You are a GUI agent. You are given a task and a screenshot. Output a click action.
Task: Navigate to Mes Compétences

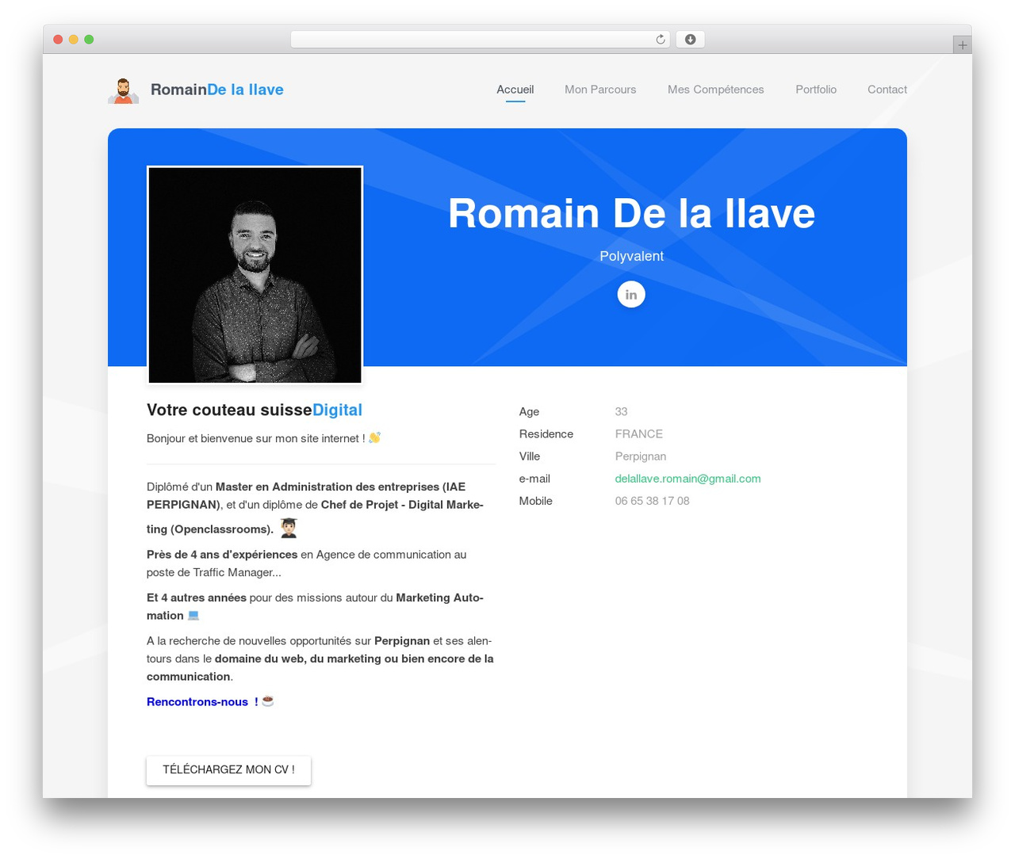click(x=716, y=90)
